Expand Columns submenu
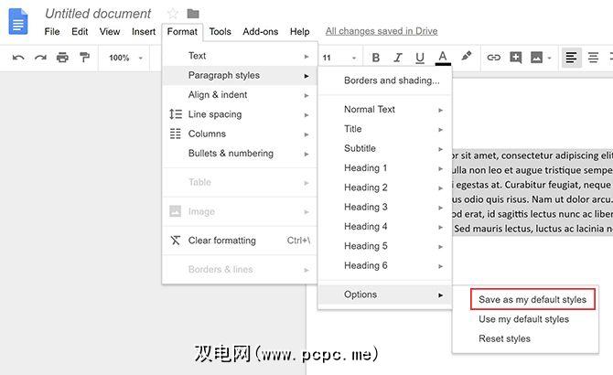Viewport: 613px width, 375px height. click(x=240, y=134)
